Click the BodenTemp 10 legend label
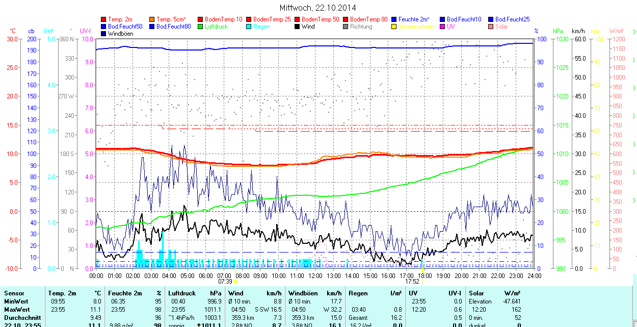 [x=224, y=19]
